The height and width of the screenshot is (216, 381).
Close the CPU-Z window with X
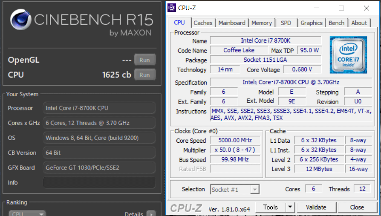click(367, 8)
